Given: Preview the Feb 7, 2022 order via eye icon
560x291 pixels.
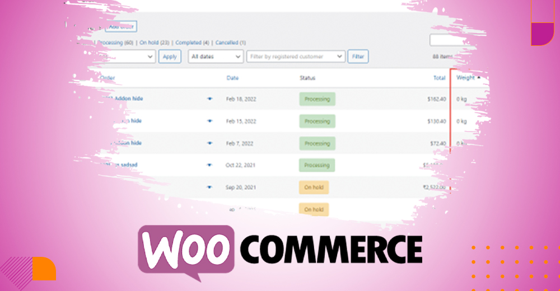Looking at the screenshot, I should pyautogui.click(x=209, y=143).
